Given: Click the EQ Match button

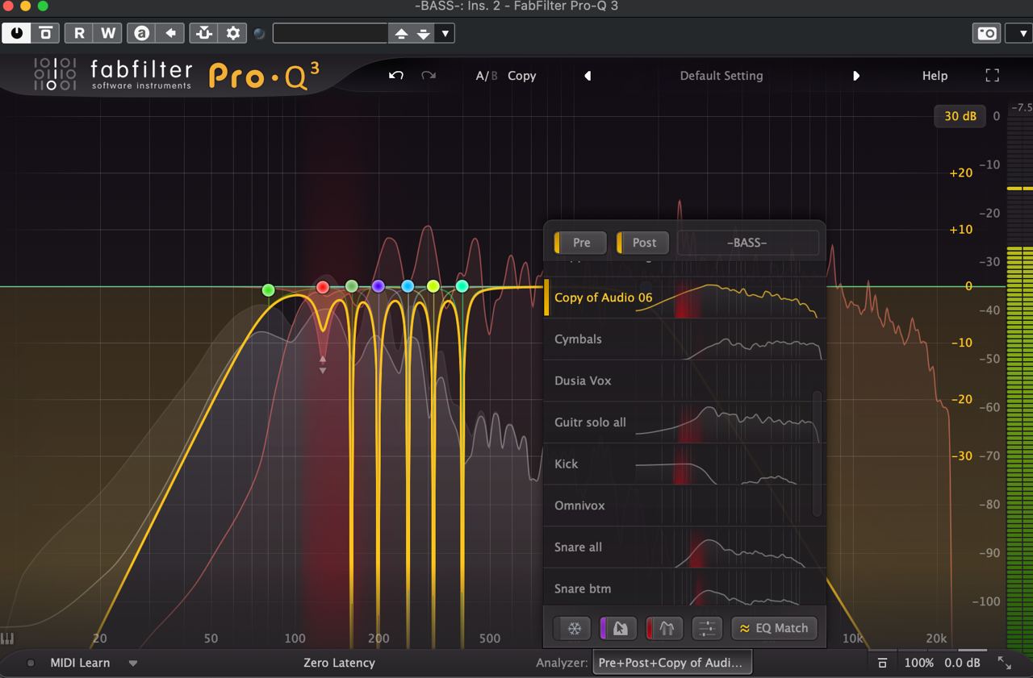Looking at the screenshot, I should coord(774,628).
